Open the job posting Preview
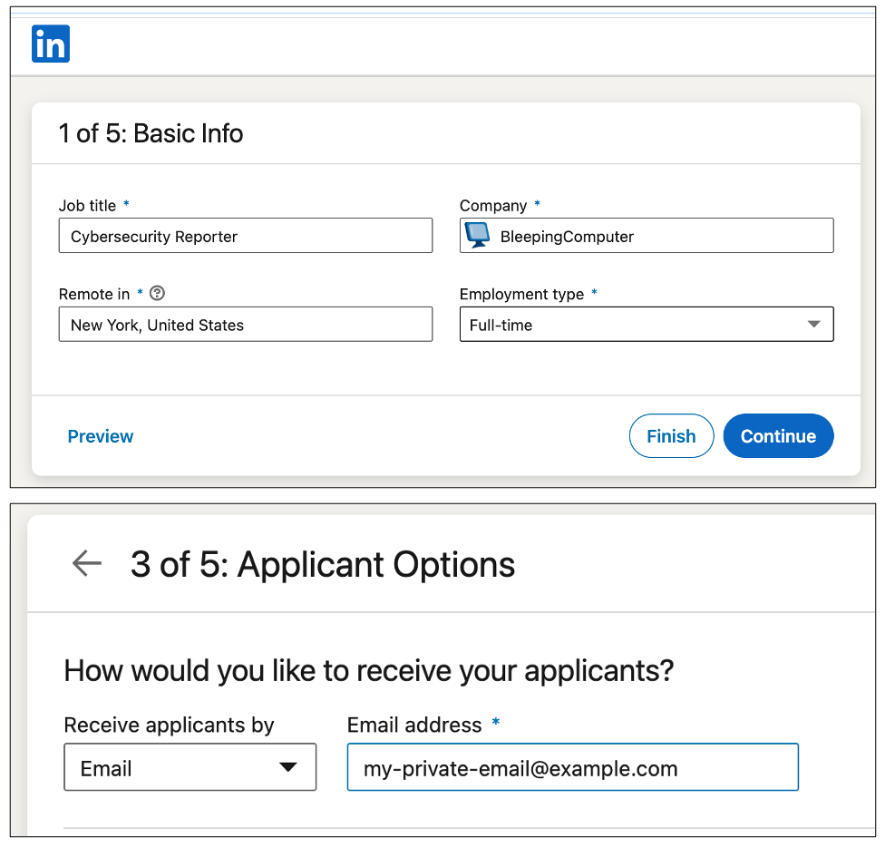Viewport: 885px width, 847px height. 100,435
